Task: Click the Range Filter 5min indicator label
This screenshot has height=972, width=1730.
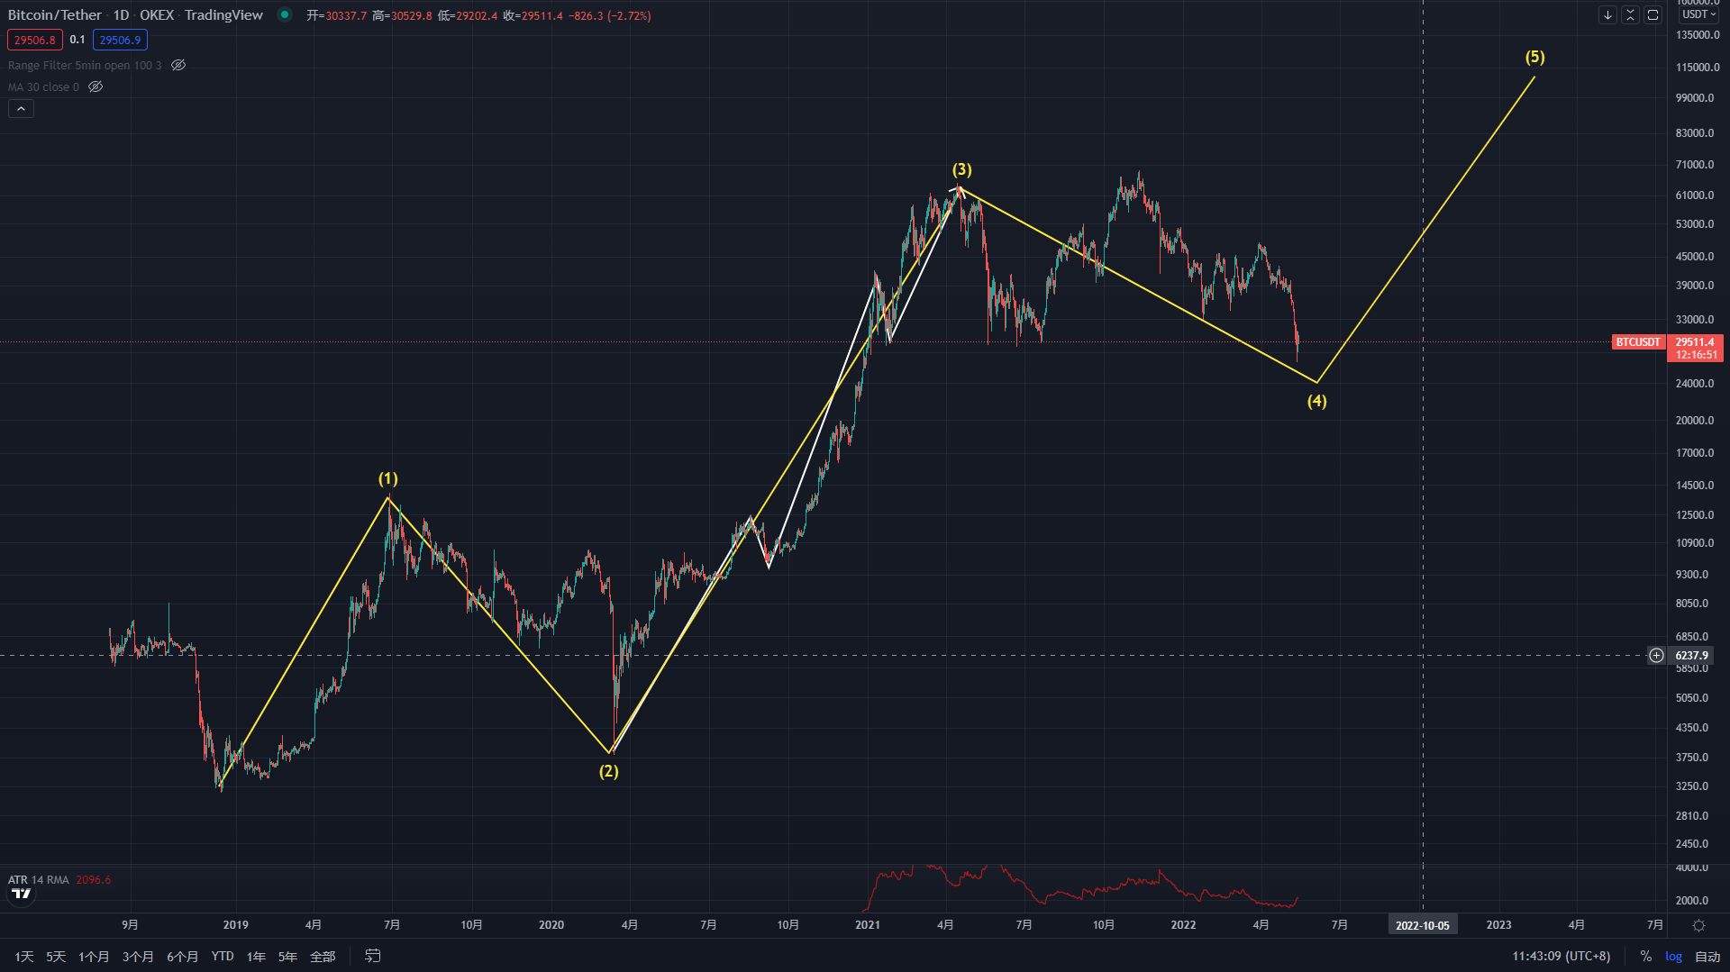Action: [85, 65]
